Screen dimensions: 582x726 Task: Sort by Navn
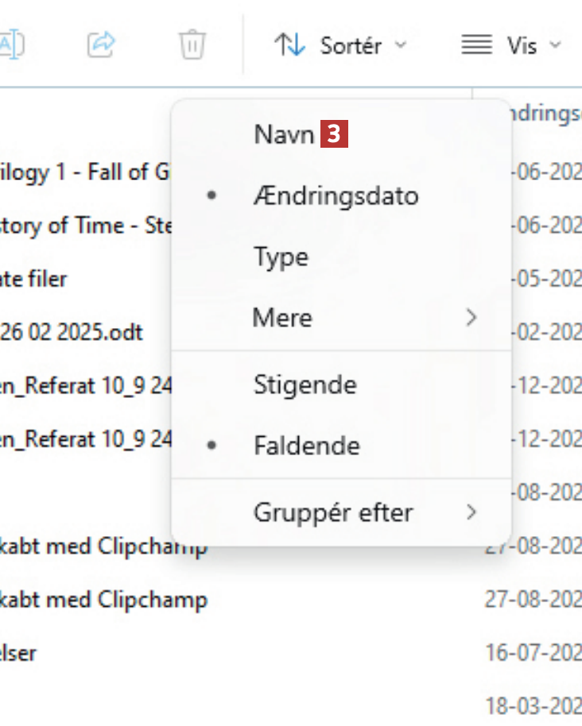(x=284, y=134)
